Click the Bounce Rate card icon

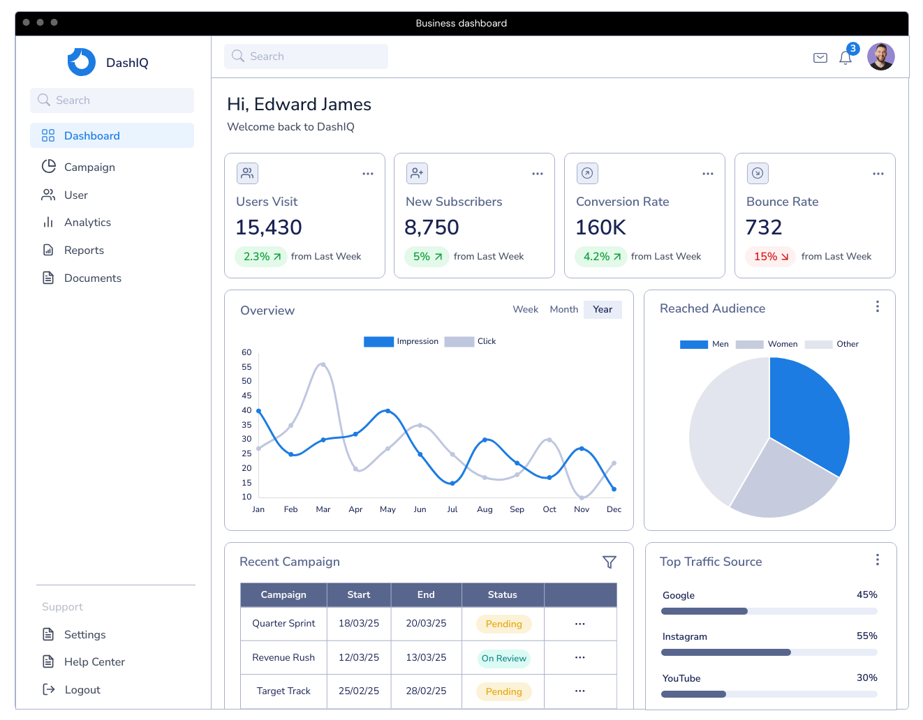tap(758, 173)
